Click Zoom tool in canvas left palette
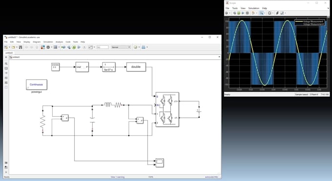Viewport: 332px width, 181px height. (x=6, y=63)
